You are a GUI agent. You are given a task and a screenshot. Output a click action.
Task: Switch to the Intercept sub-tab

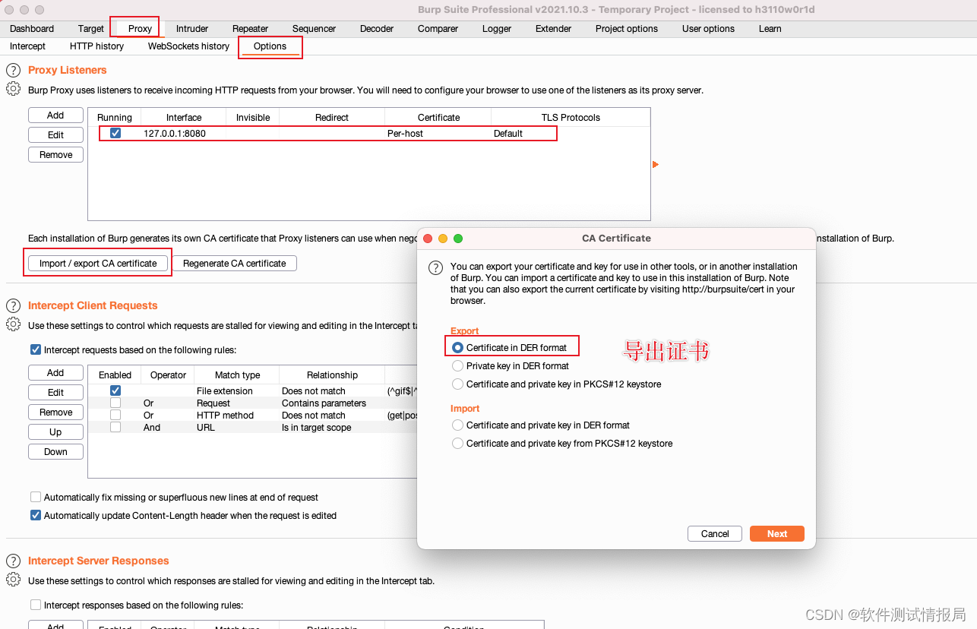pos(28,46)
